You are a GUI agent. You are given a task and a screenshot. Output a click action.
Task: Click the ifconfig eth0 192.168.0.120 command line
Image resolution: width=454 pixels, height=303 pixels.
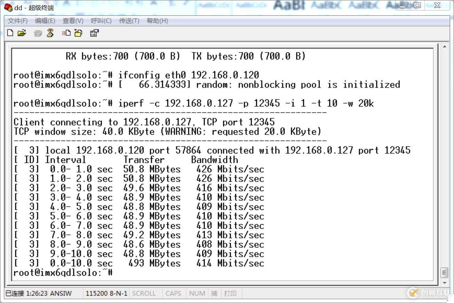(136, 75)
